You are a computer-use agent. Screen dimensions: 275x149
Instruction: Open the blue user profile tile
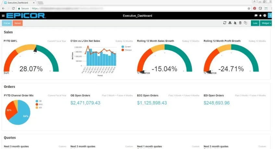tap(270, 16)
